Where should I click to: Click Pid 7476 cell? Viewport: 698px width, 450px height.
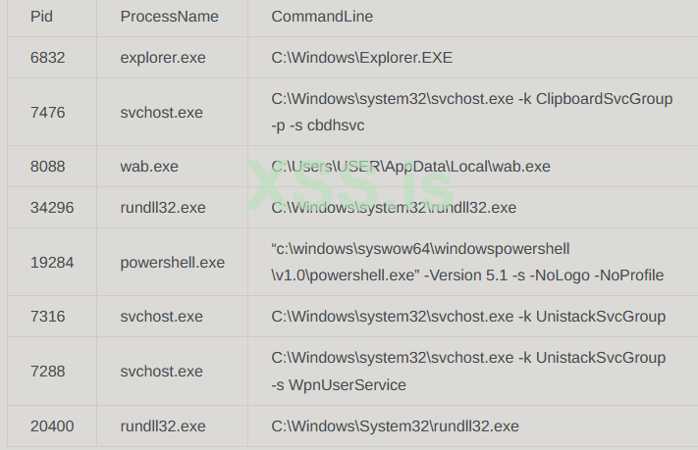click(48, 113)
